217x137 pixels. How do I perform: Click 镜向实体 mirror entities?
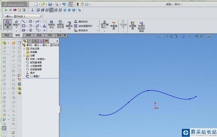click(x=81, y=22)
